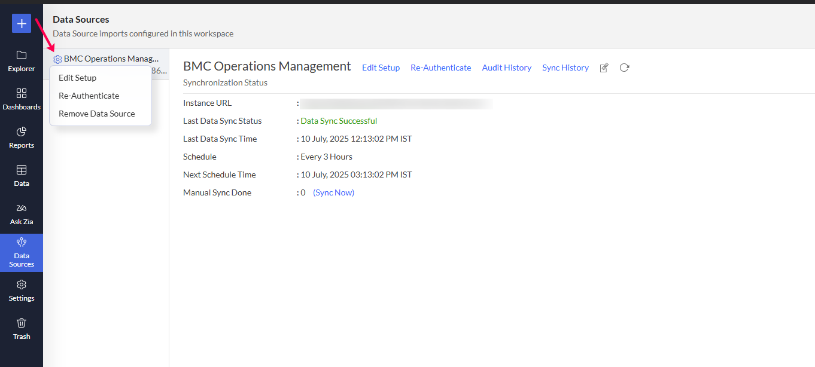Image resolution: width=815 pixels, height=367 pixels.
Task: Choose Remove Data Source menu option
Action: point(96,114)
